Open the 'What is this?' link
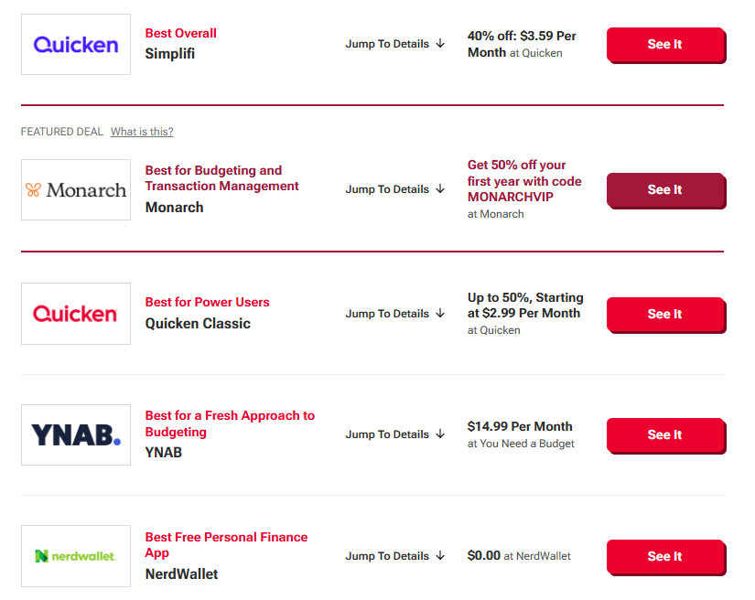 point(142,132)
